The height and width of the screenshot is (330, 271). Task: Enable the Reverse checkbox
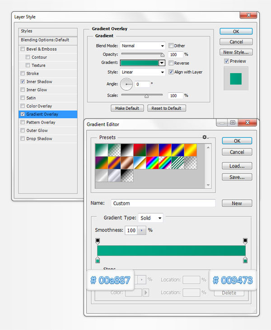click(171, 63)
